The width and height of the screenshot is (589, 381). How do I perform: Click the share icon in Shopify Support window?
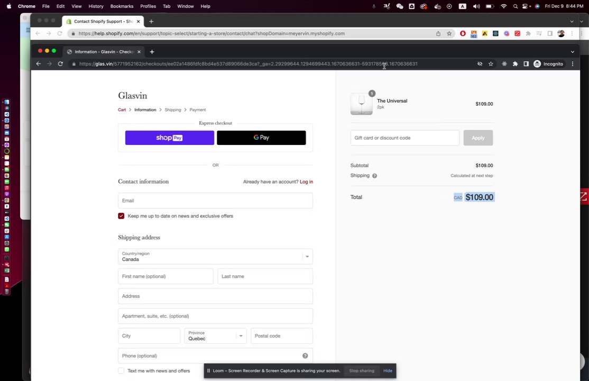pos(438,33)
